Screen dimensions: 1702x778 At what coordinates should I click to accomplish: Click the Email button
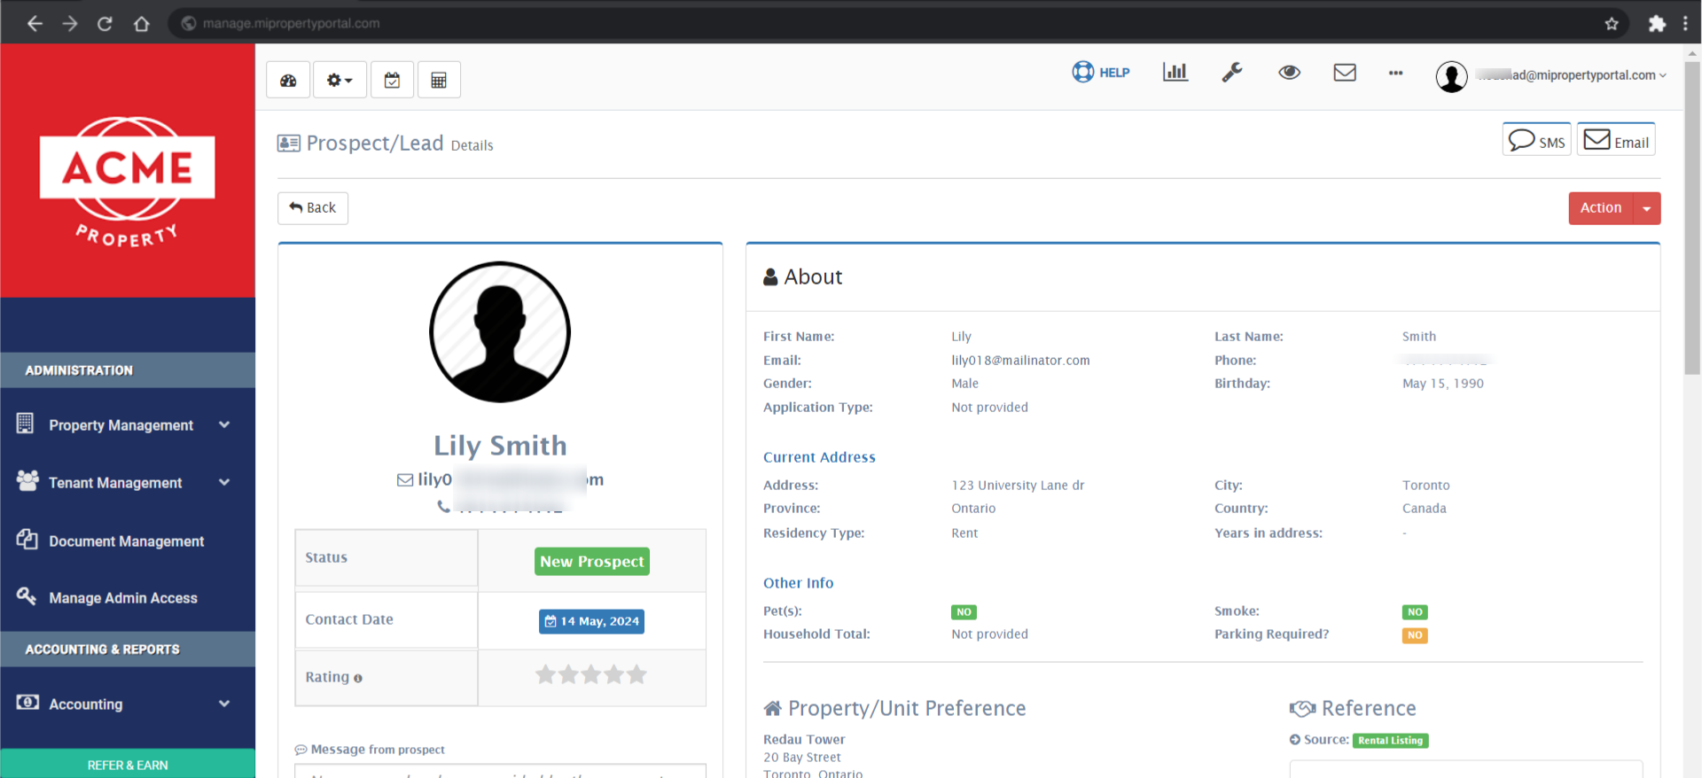[1616, 140]
